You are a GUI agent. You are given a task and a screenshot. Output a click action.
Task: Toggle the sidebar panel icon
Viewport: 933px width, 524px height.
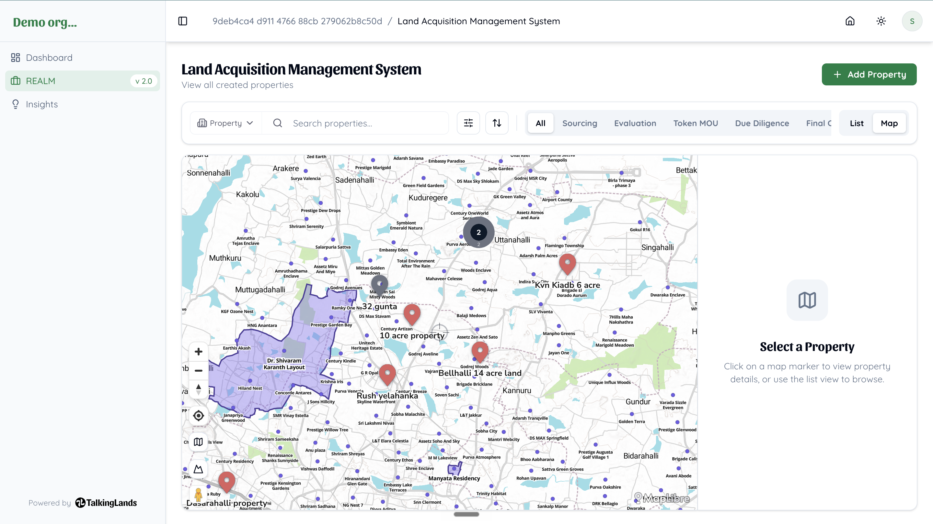click(182, 21)
